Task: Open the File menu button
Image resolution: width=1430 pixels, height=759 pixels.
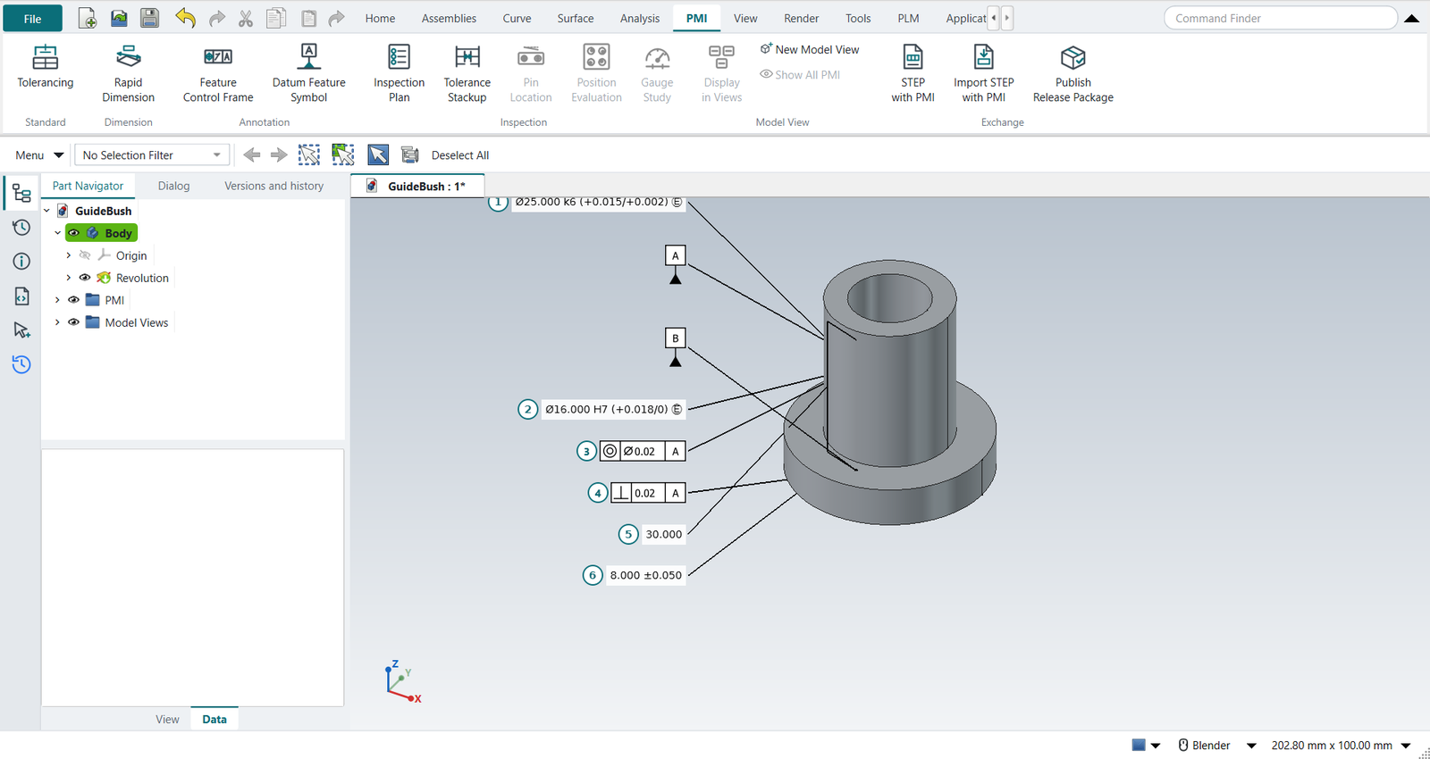Action: point(32,19)
